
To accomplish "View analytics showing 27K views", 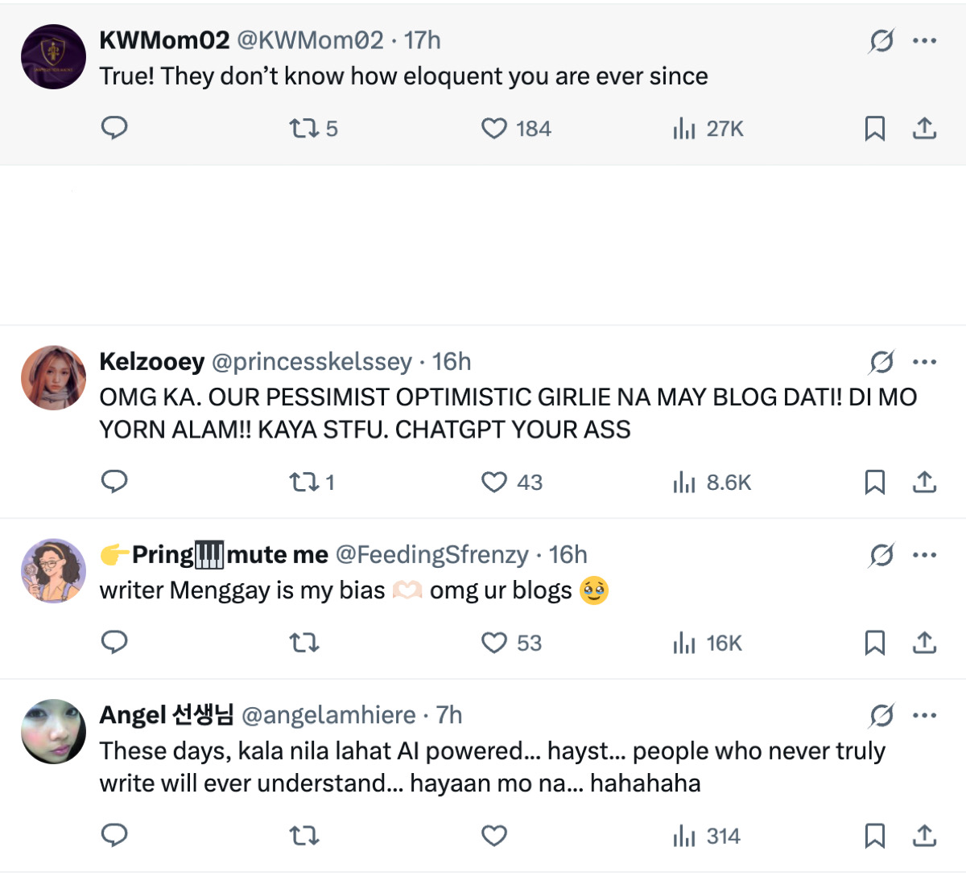I will tap(708, 128).
